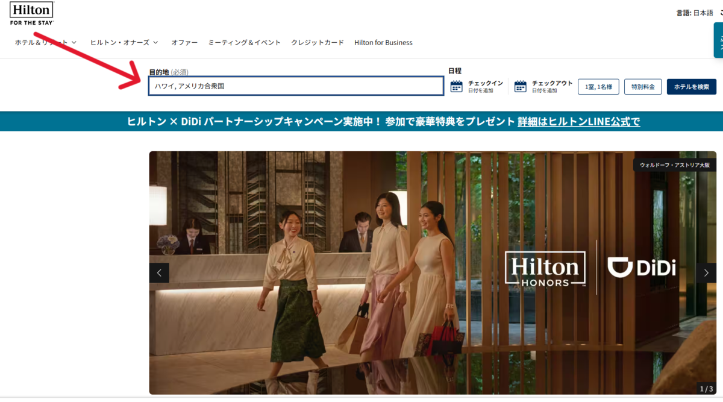Image resolution: width=723 pixels, height=402 pixels.
Task: Focus the 目的地 destination field
Action: click(296, 86)
